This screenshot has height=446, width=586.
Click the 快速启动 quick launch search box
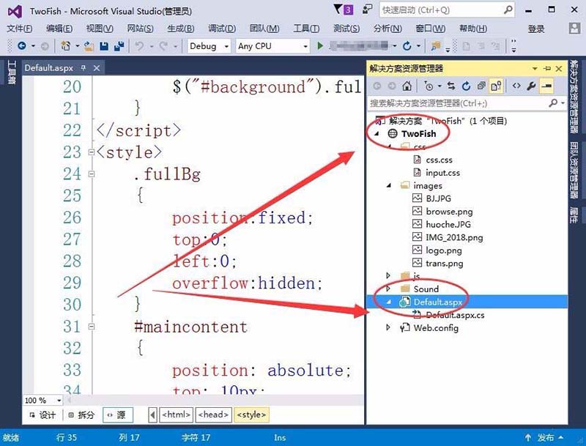tap(447, 10)
